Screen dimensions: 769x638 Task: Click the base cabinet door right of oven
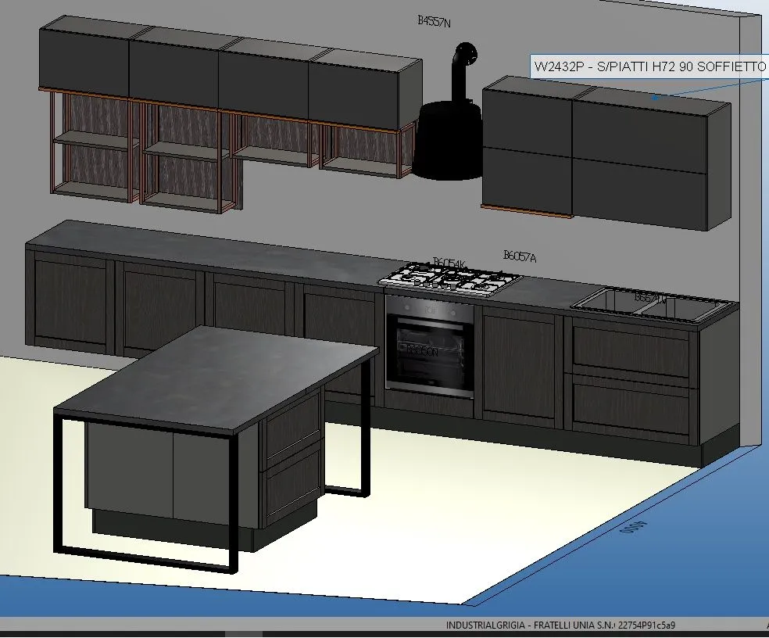pos(520,362)
